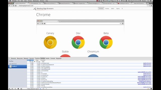
Task: Expand the querySelectorAll row
Action: coord(41,69)
